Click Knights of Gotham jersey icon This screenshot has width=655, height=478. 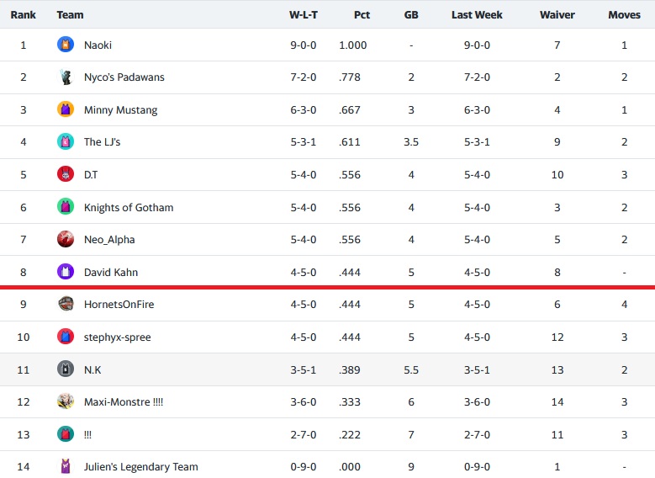tap(66, 207)
